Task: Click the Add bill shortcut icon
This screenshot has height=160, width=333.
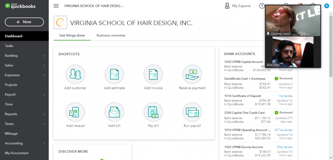Action: pyautogui.click(x=114, y=112)
